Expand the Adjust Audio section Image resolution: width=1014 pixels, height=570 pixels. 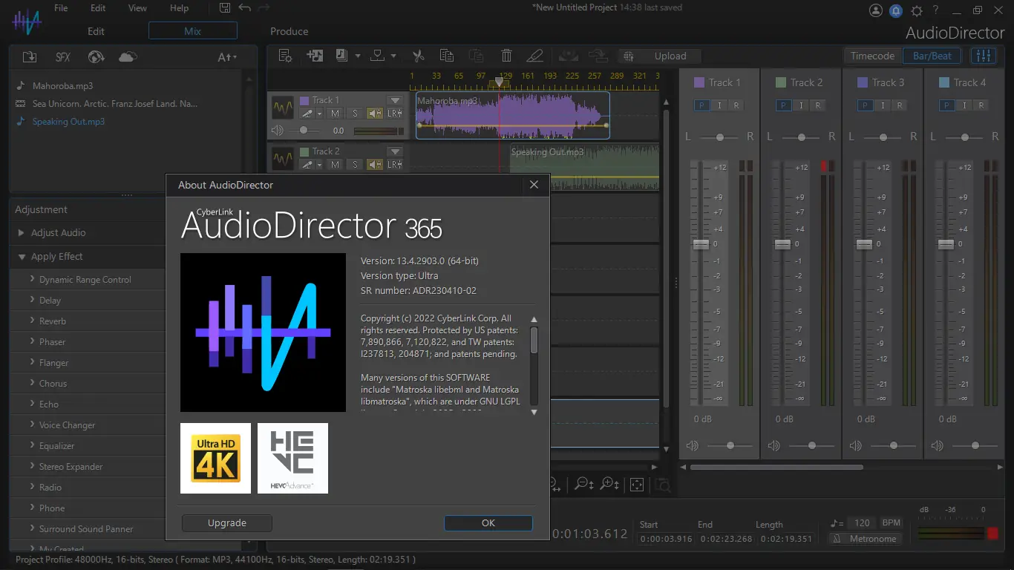[x=58, y=232]
